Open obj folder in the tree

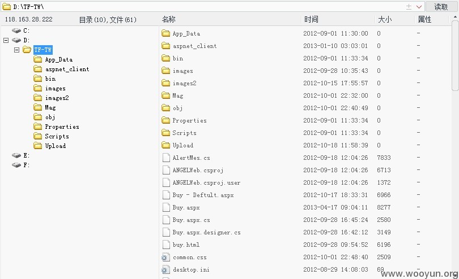tap(50, 117)
